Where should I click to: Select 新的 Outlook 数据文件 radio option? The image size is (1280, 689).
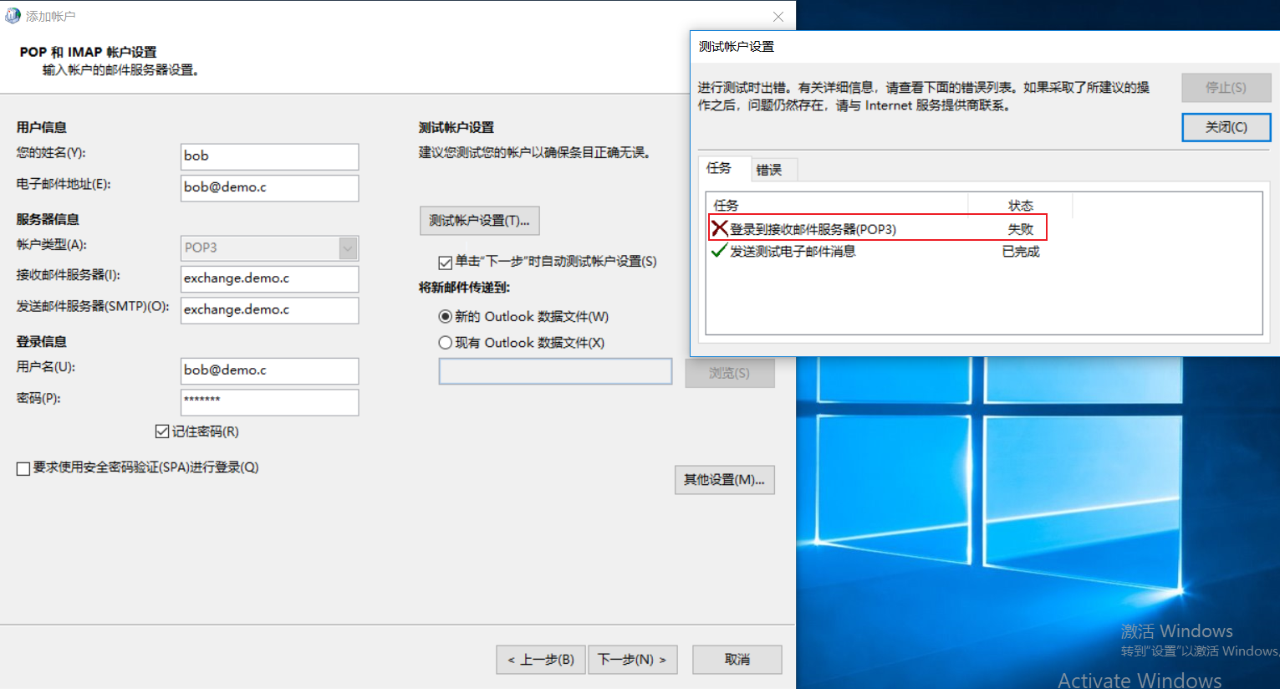[446, 317]
